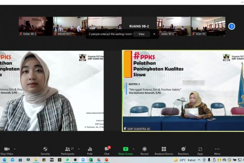Open the Zoom Apps button
Viewport: 244px width, 163px height.
click(x=200, y=151)
